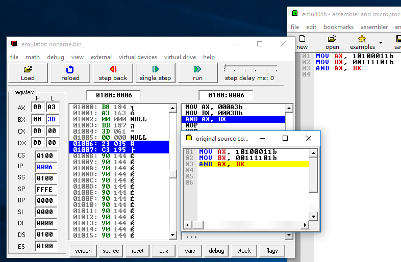
Task: Open the virtual devices menu
Action: (x=138, y=57)
